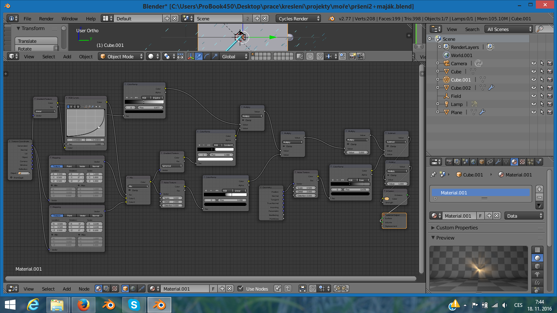Remove the material slot with minus button
The width and height of the screenshot is (557, 313).
[539, 197]
